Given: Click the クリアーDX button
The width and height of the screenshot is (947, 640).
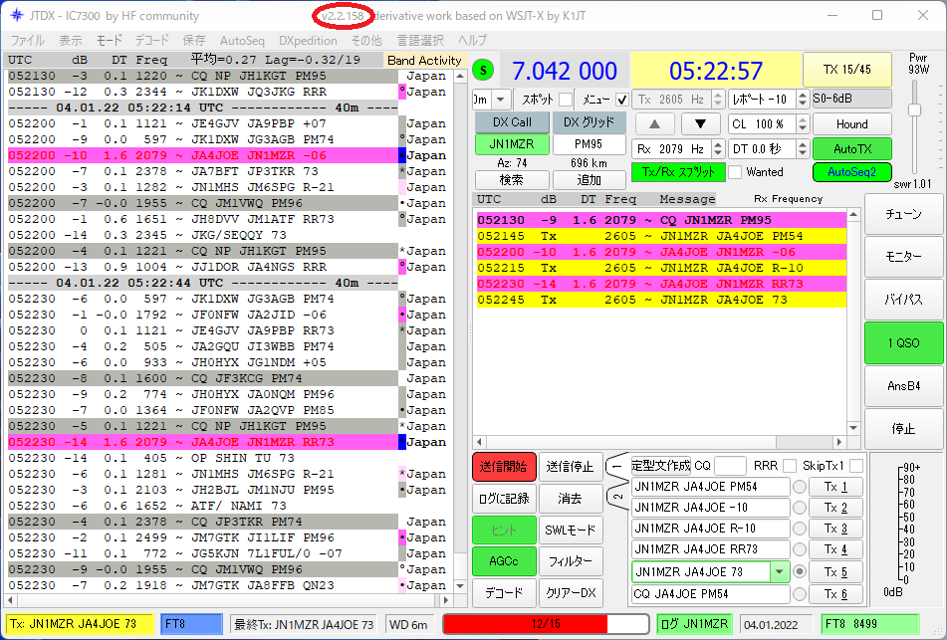Looking at the screenshot, I should (x=571, y=593).
